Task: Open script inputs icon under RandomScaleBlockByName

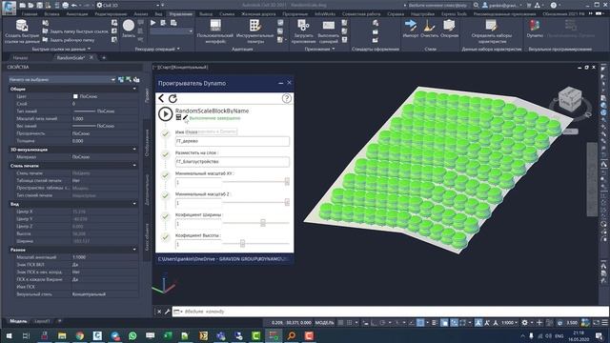Action: [x=178, y=117]
